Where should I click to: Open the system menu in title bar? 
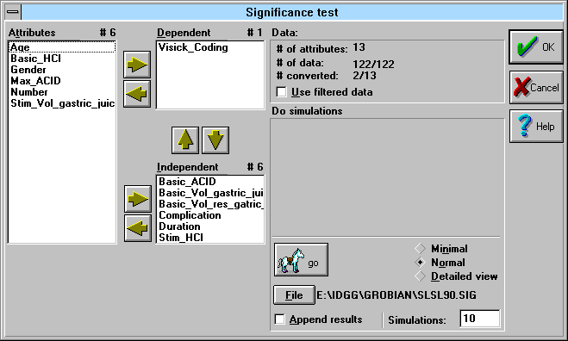pyautogui.click(x=13, y=12)
